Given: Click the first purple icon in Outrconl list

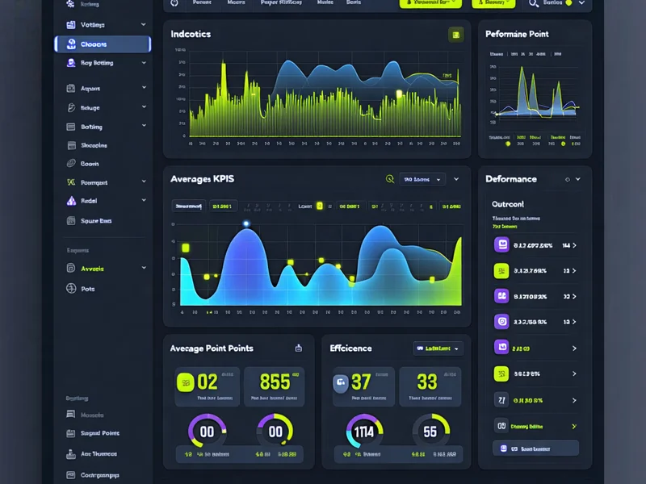Looking at the screenshot, I should pyautogui.click(x=501, y=244).
